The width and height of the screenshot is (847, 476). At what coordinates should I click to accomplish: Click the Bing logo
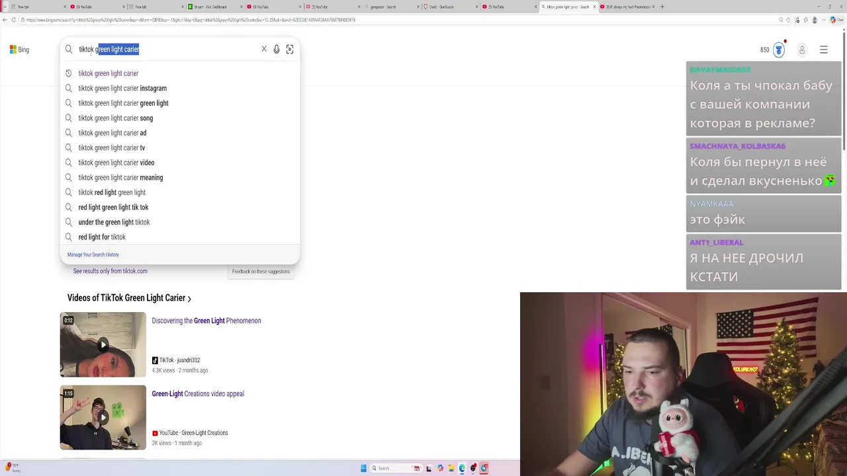pyautogui.click(x=19, y=50)
